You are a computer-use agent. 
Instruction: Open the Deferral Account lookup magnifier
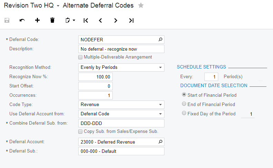click(160, 142)
